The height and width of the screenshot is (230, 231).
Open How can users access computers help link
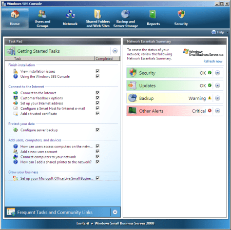pos(56,147)
